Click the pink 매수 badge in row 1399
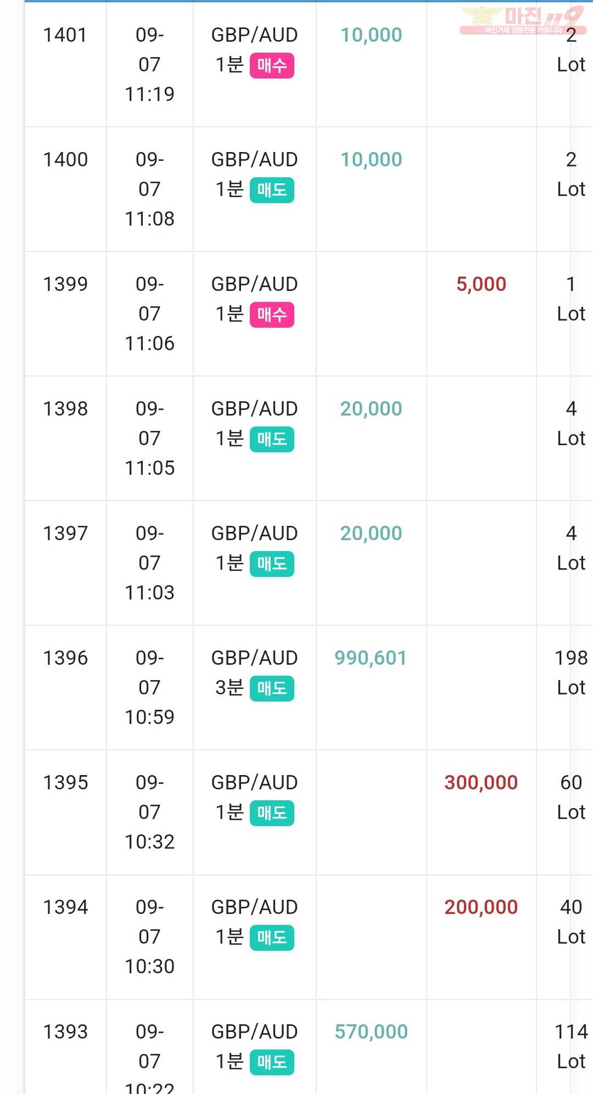This screenshot has height=1094, width=593. 272,315
